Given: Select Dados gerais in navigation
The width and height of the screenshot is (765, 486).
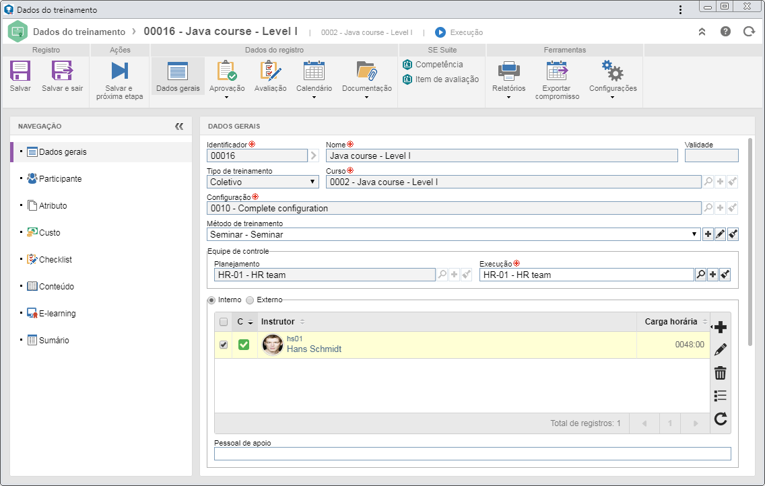Looking at the screenshot, I should 101,152.
